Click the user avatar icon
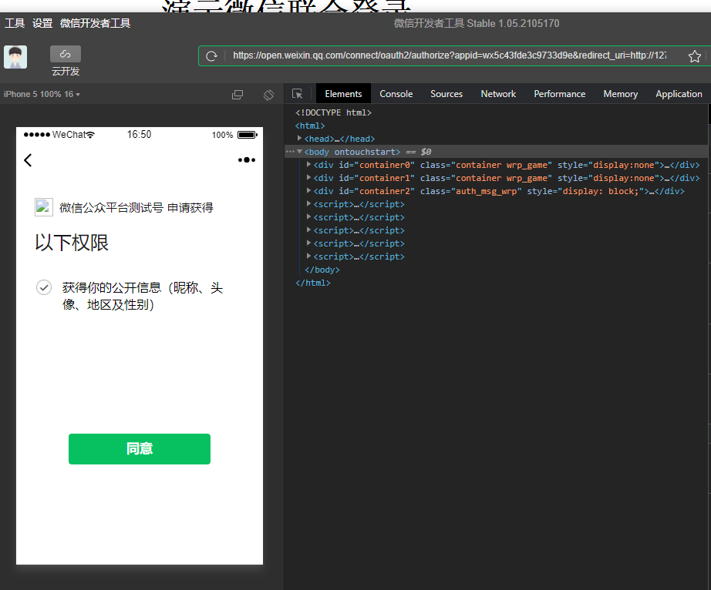711x590 pixels. point(15,57)
